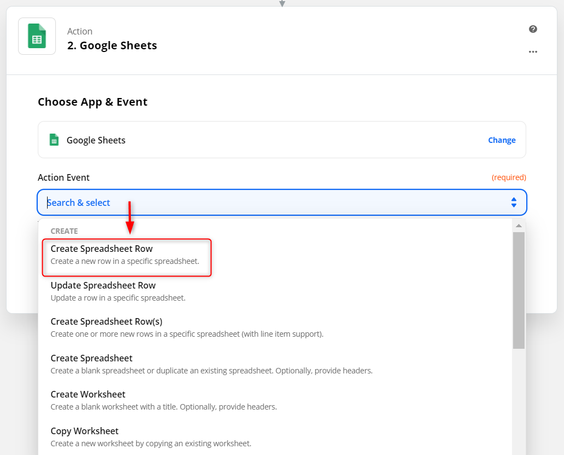Click the dropdown list scrollbar thumb
This screenshot has width=564, height=455.
519,290
